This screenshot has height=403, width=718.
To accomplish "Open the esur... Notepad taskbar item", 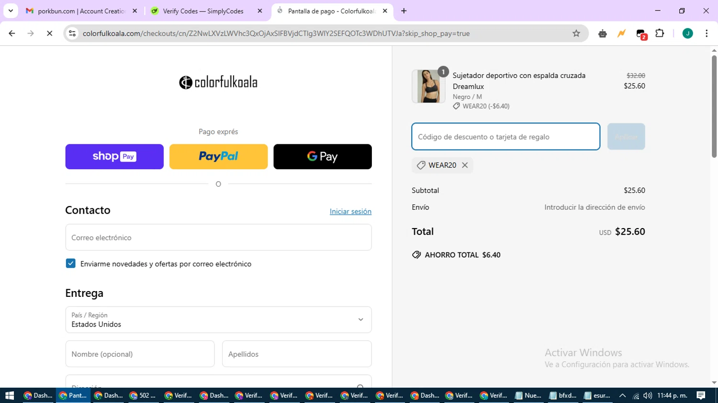I will (597, 395).
